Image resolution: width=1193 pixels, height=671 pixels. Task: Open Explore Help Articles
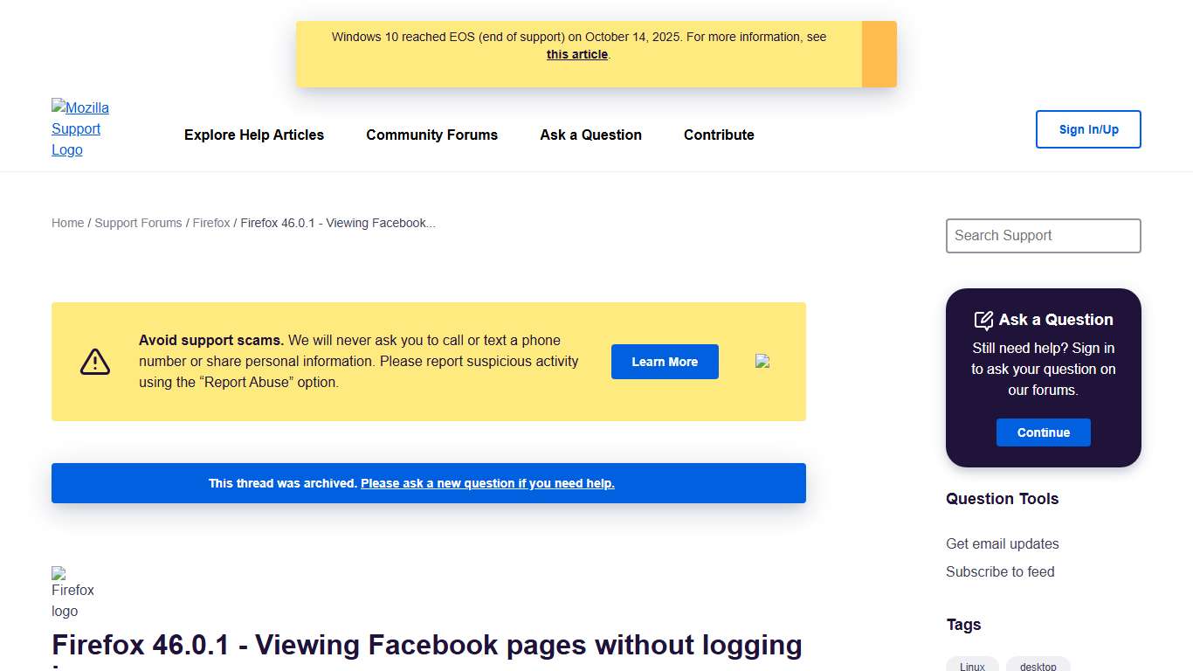(x=253, y=135)
